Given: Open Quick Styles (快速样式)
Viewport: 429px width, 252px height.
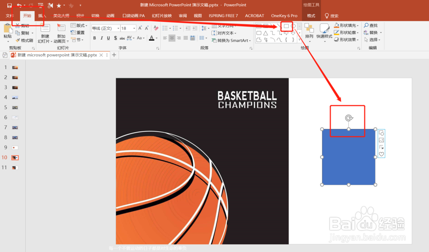Looking at the screenshot, I should pos(324,32).
